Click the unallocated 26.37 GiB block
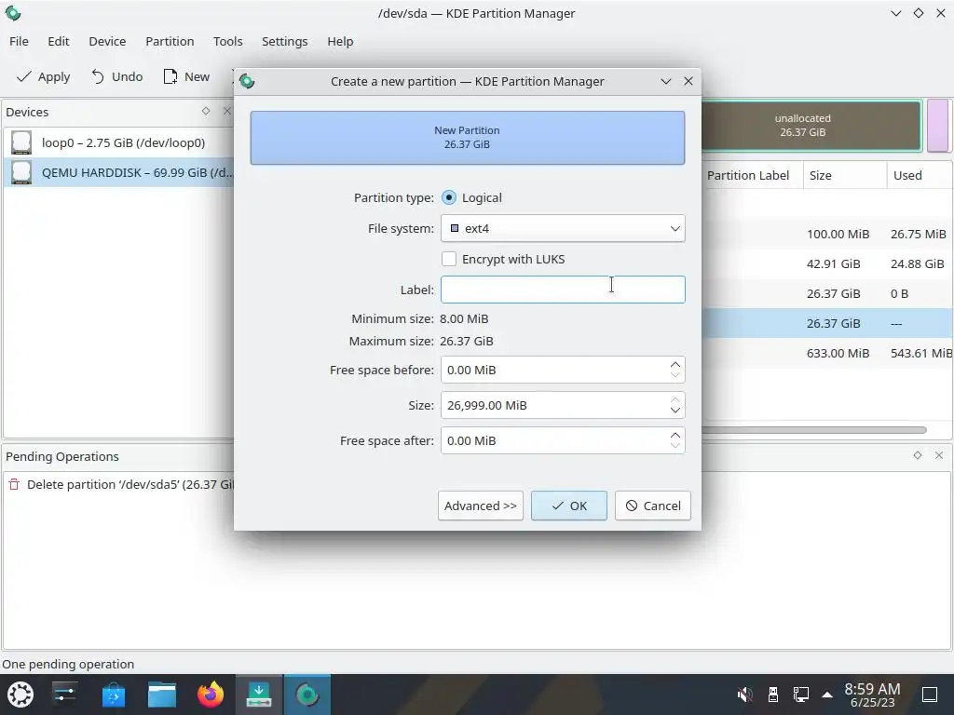The height and width of the screenshot is (715, 954). coord(811,126)
